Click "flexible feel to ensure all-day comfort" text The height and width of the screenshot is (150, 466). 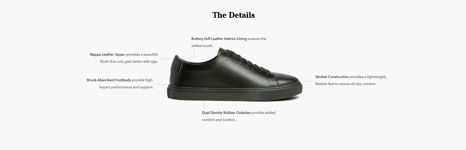click(346, 84)
